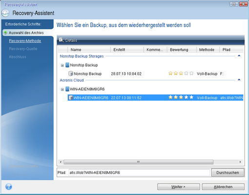
Task: Collapse the Nonstop Backup tree node
Action: point(62,65)
